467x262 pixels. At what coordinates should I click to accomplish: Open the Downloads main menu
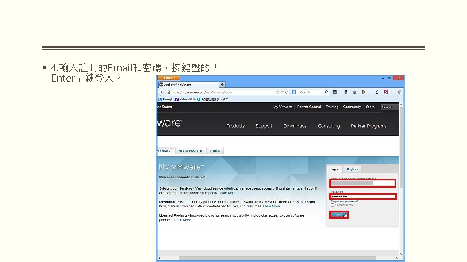click(x=295, y=126)
